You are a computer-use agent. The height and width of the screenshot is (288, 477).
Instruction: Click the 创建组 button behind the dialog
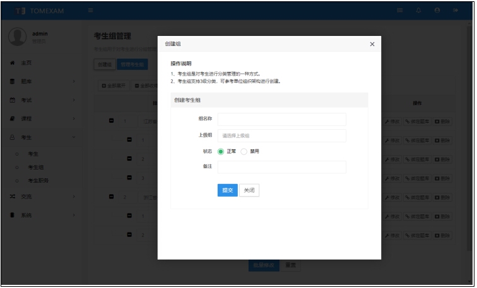coord(105,64)
